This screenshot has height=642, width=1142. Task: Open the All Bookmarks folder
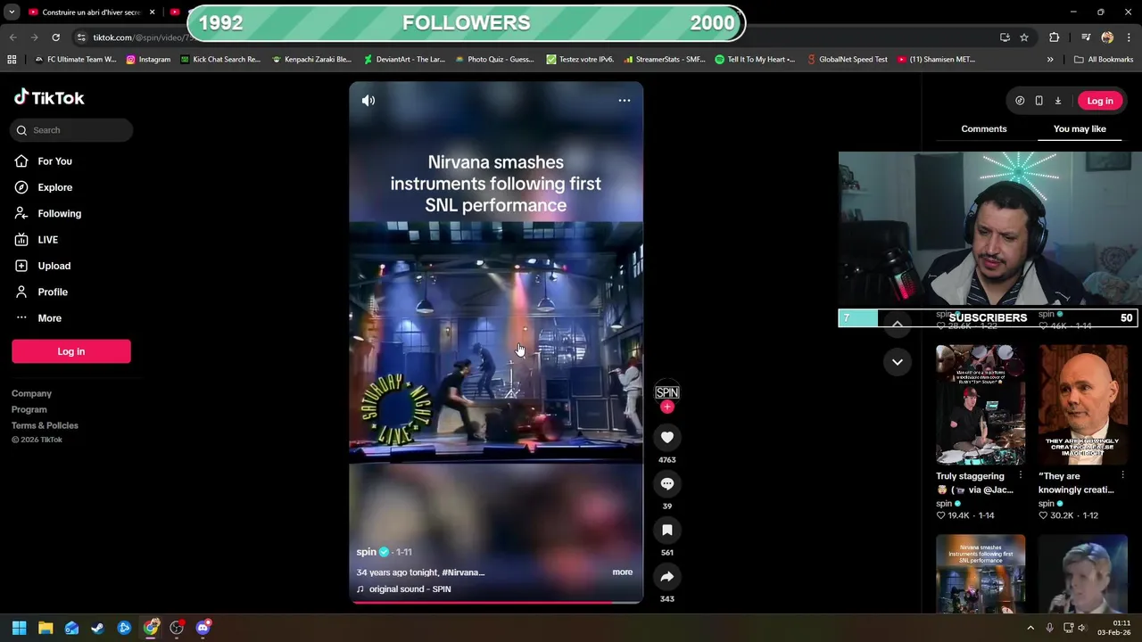pyautogui.click(x=1104, y=60)
